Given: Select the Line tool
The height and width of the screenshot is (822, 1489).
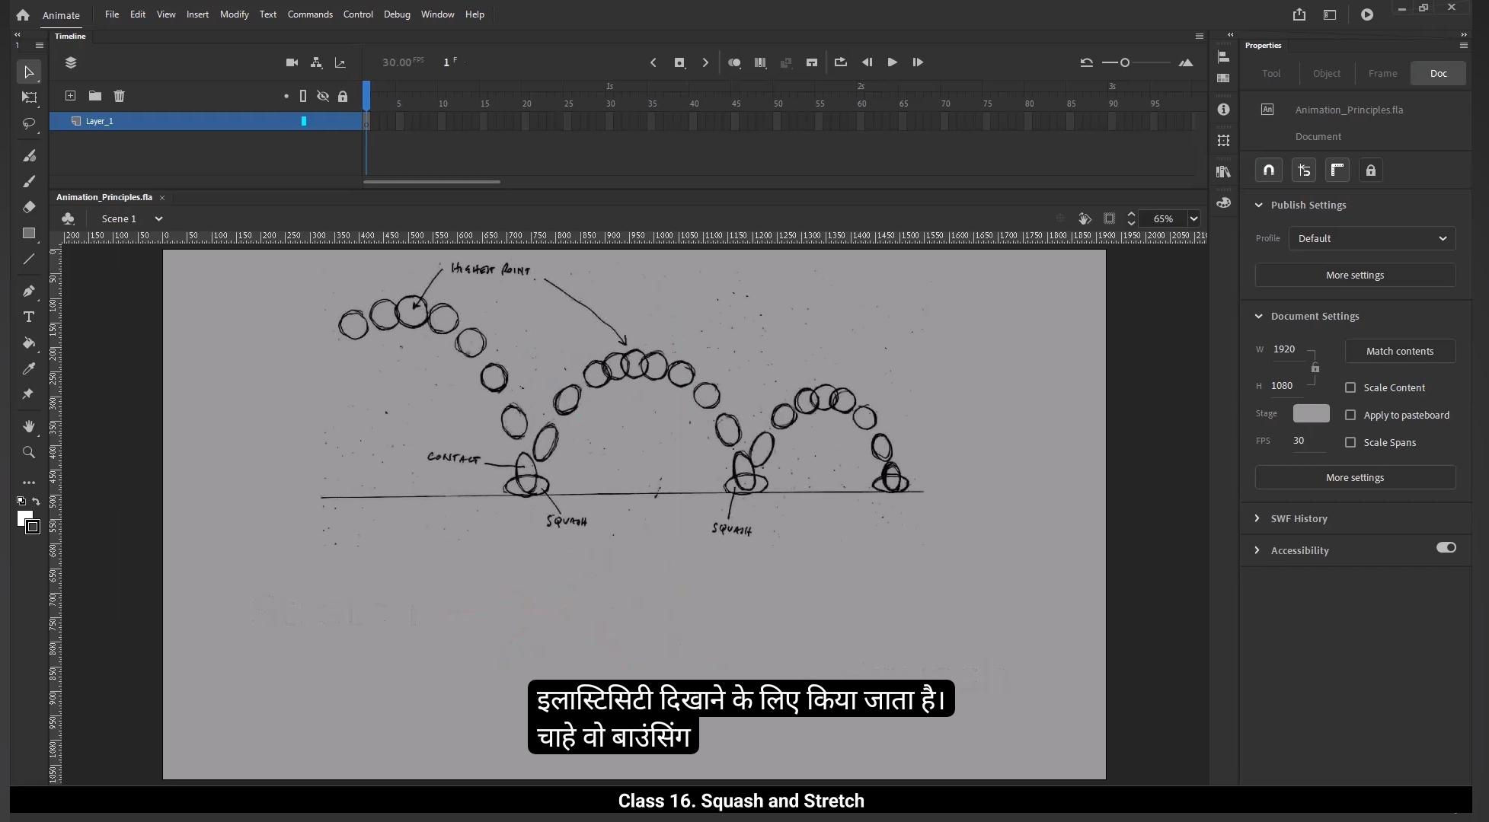Looking at the screenshot, I should coord(29,259).
